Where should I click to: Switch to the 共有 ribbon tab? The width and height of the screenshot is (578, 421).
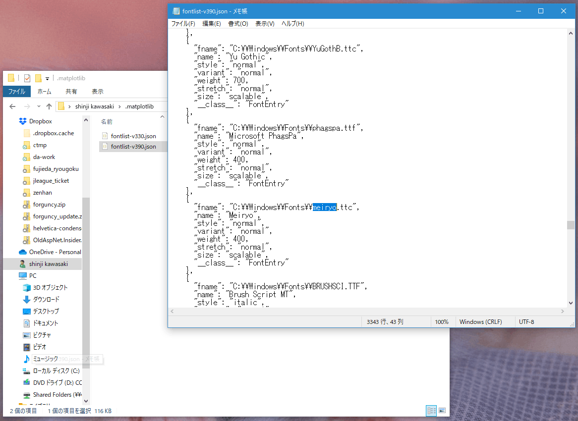tap(71, 91)
